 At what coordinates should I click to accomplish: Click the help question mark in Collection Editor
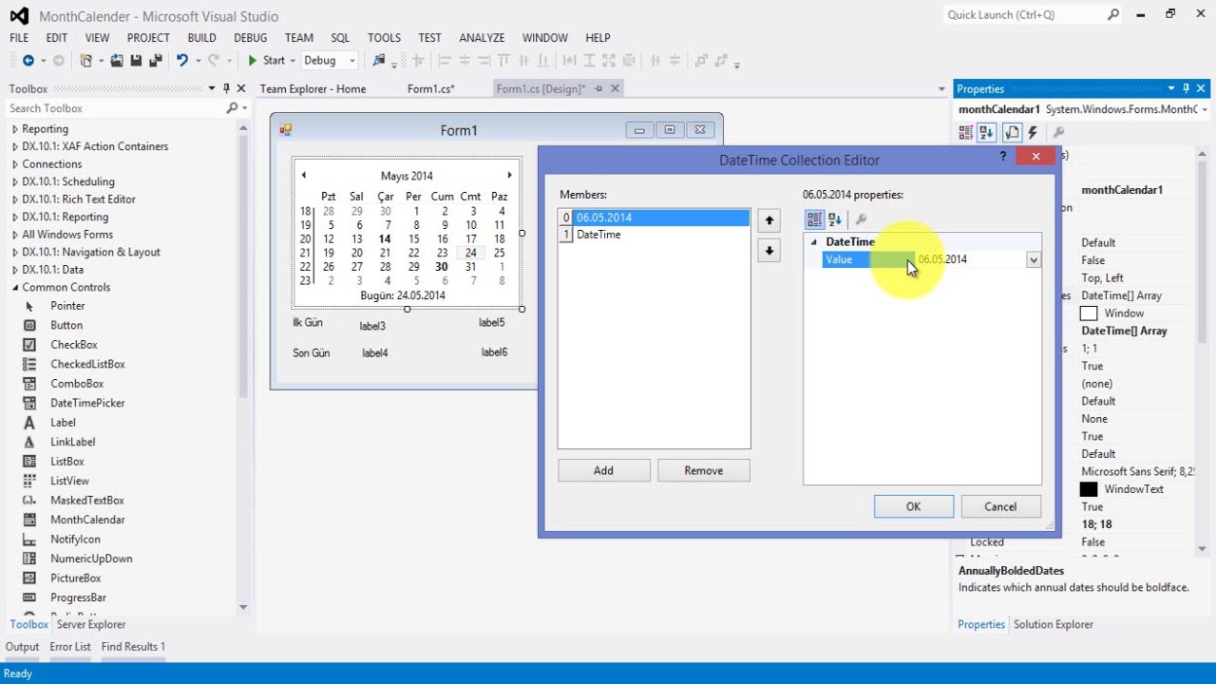1003,156
